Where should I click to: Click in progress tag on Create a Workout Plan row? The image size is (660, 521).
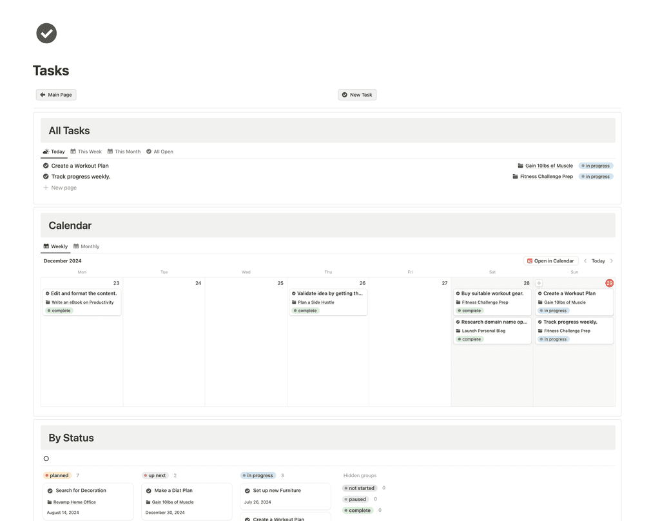596,166
